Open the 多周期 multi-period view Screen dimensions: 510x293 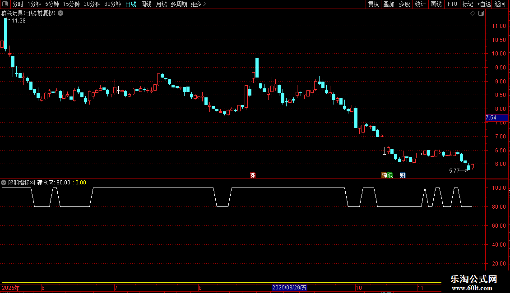pyautogui.click(x=179, y=4)
